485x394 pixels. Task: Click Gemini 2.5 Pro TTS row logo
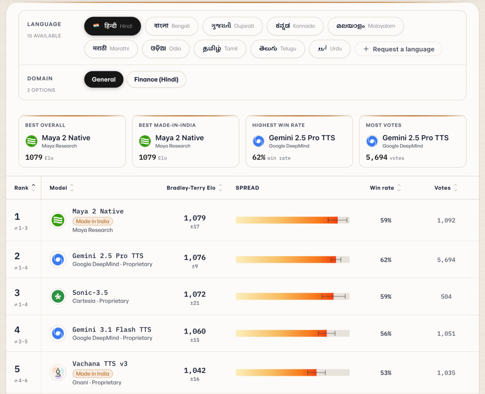(58, 259)
